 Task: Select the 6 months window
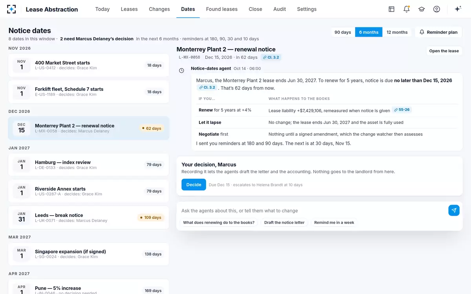point(369,32)
